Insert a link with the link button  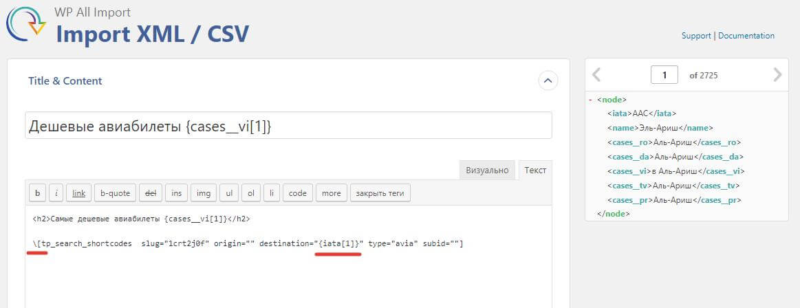coord(79,193)
